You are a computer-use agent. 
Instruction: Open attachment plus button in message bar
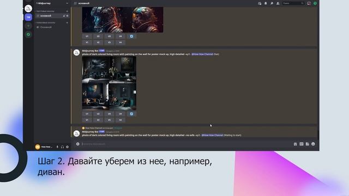[77, 144]
